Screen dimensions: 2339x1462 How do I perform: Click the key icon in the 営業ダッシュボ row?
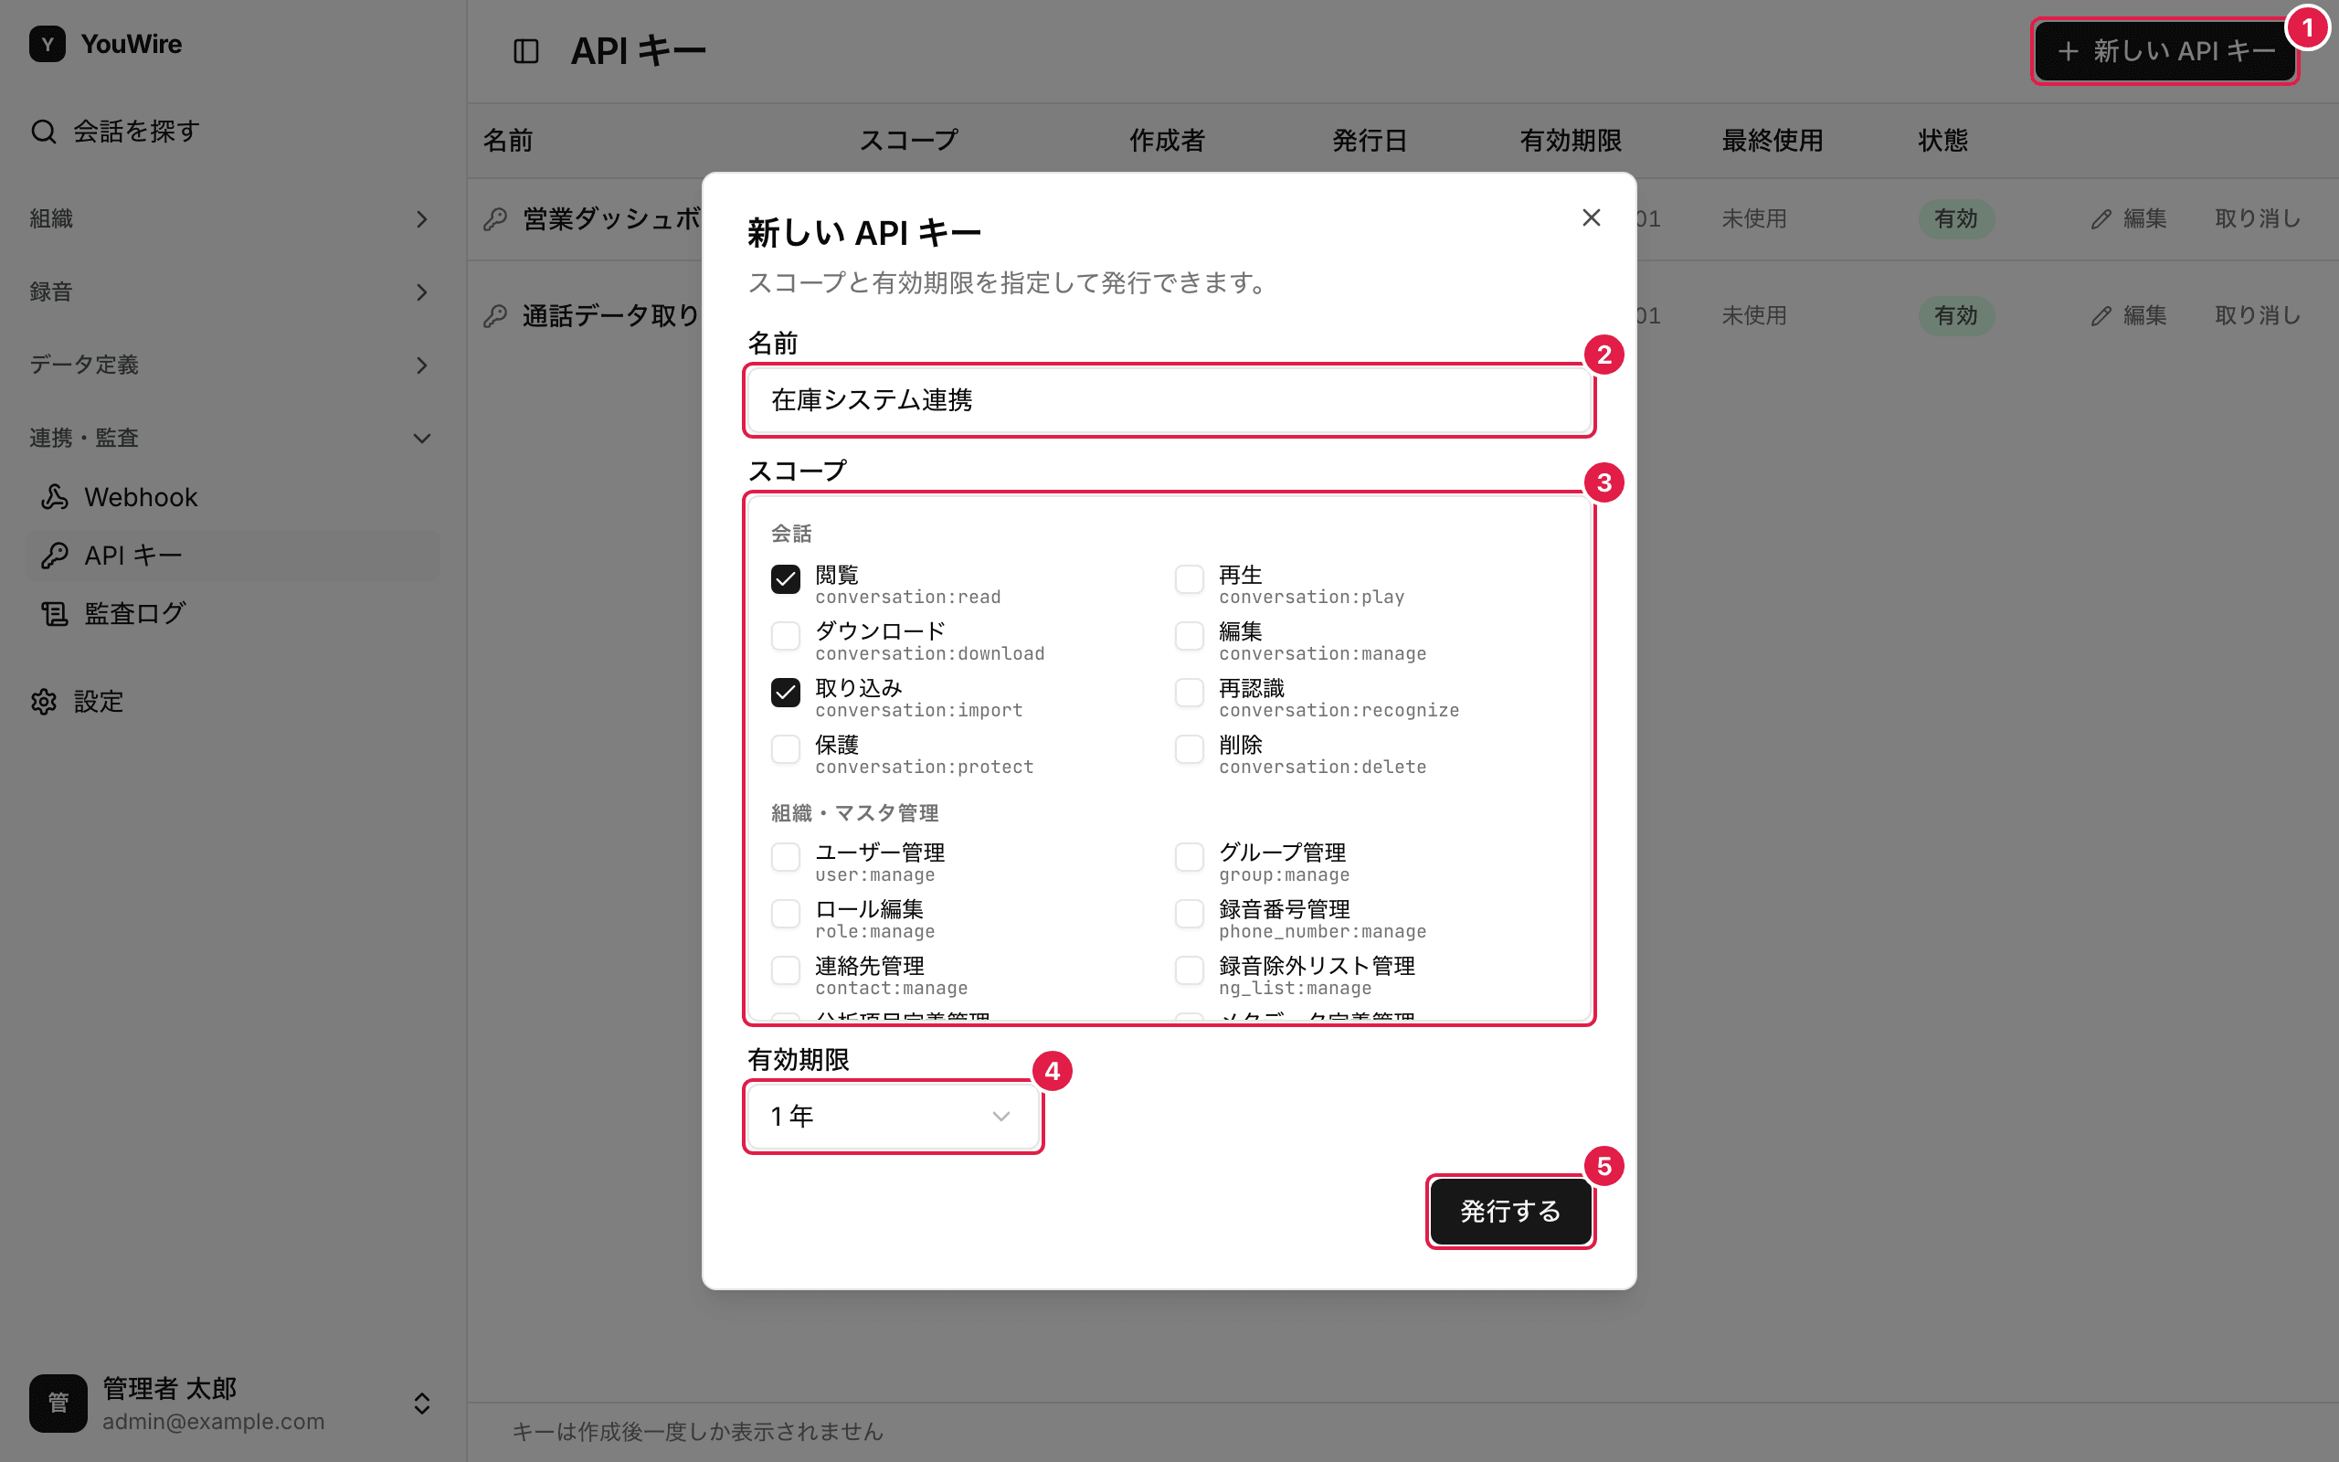496,219
